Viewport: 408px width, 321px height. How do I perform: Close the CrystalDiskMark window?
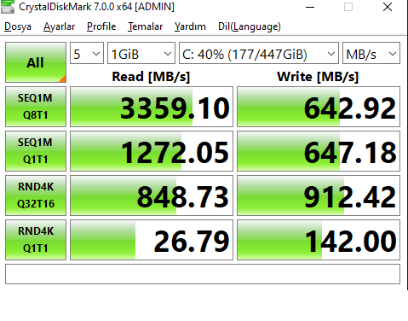coord(388,7)
